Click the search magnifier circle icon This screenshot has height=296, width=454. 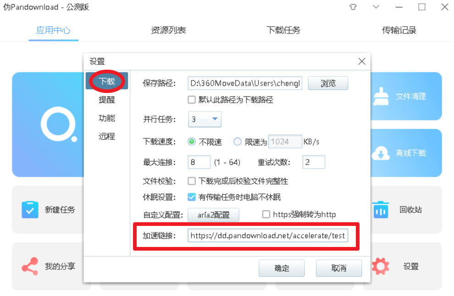point(59,125)
